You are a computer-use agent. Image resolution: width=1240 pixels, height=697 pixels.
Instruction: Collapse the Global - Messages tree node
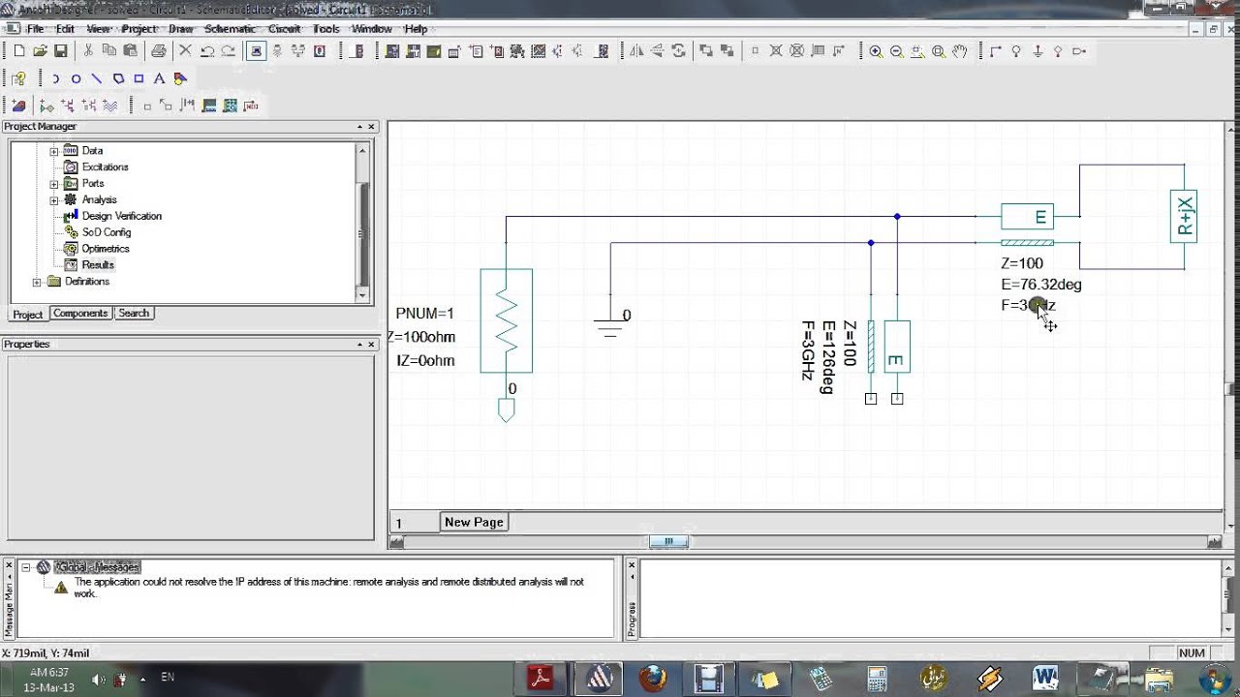click(x=26, y=567)
